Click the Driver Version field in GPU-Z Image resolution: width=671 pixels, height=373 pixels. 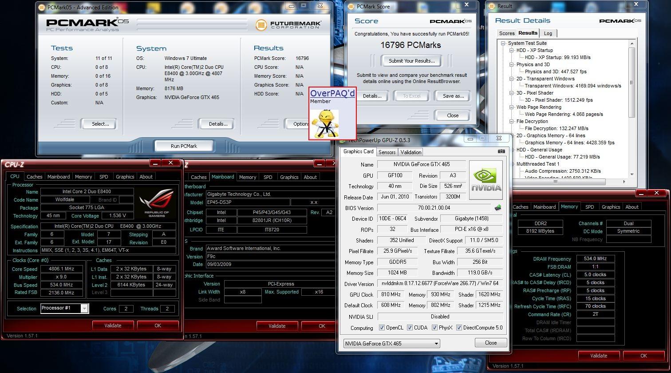[440, 284]
